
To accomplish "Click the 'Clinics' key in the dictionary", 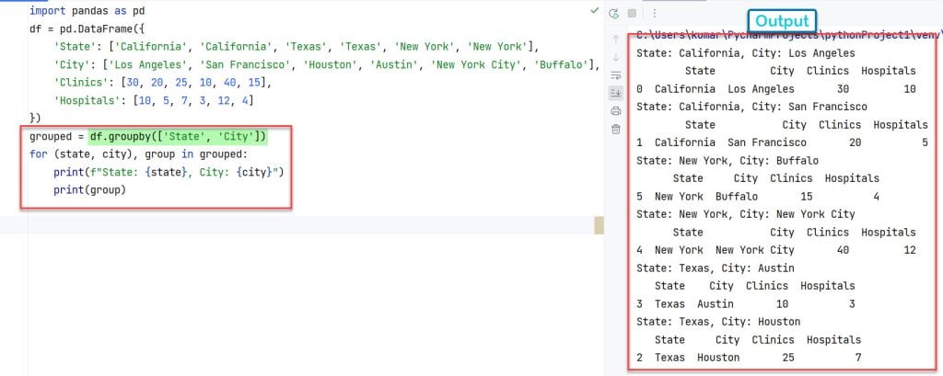I will pyautogui.click(x=81, y=83).
